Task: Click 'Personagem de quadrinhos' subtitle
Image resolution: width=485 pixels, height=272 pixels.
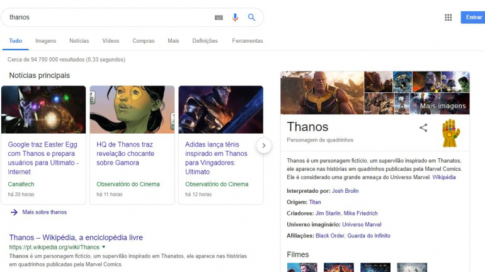Action: tap(320, 140)
